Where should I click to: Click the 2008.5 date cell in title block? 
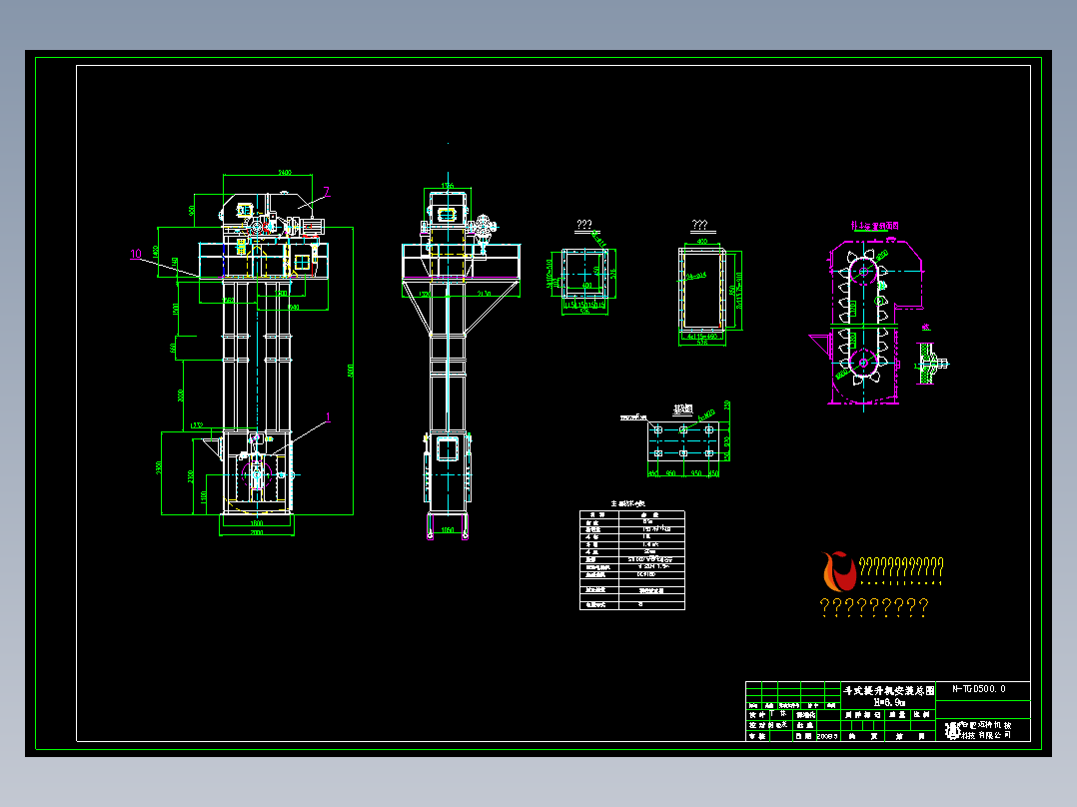[x=827, y=736]
